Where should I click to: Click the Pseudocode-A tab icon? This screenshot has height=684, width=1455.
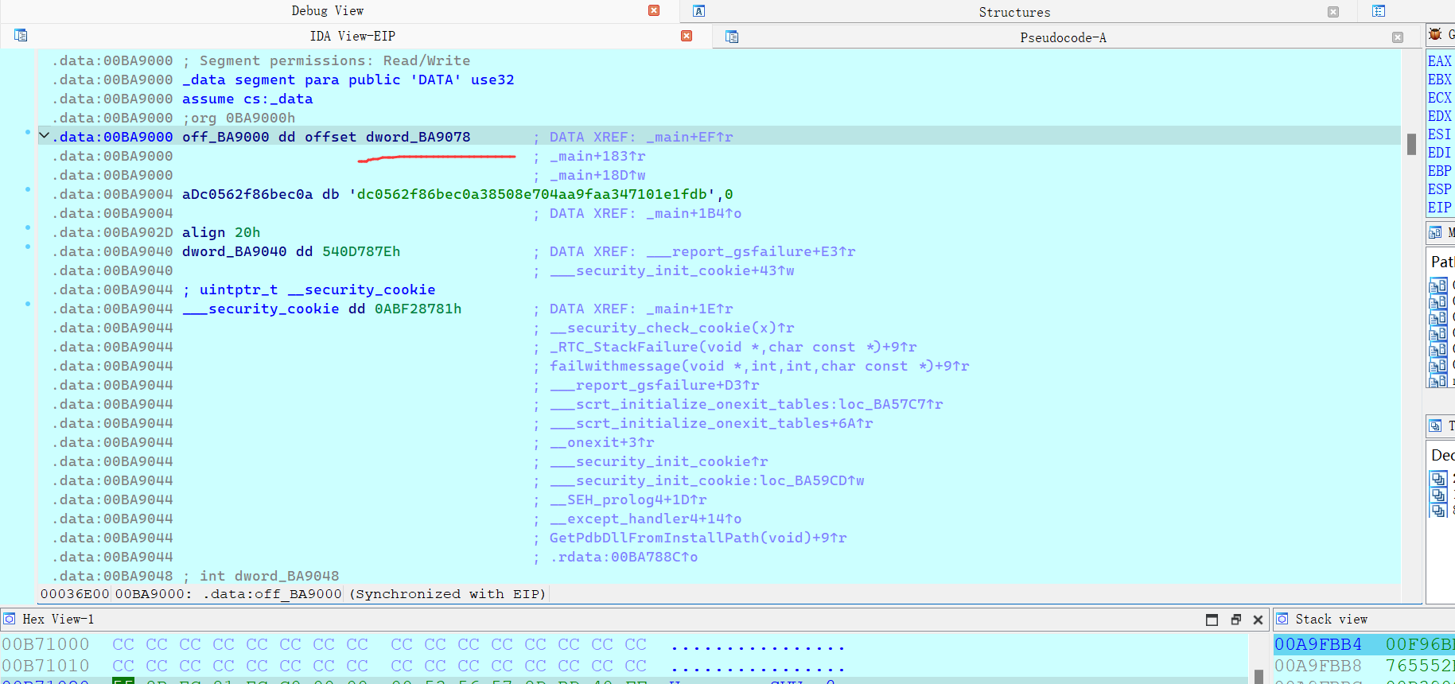[732, 37]
